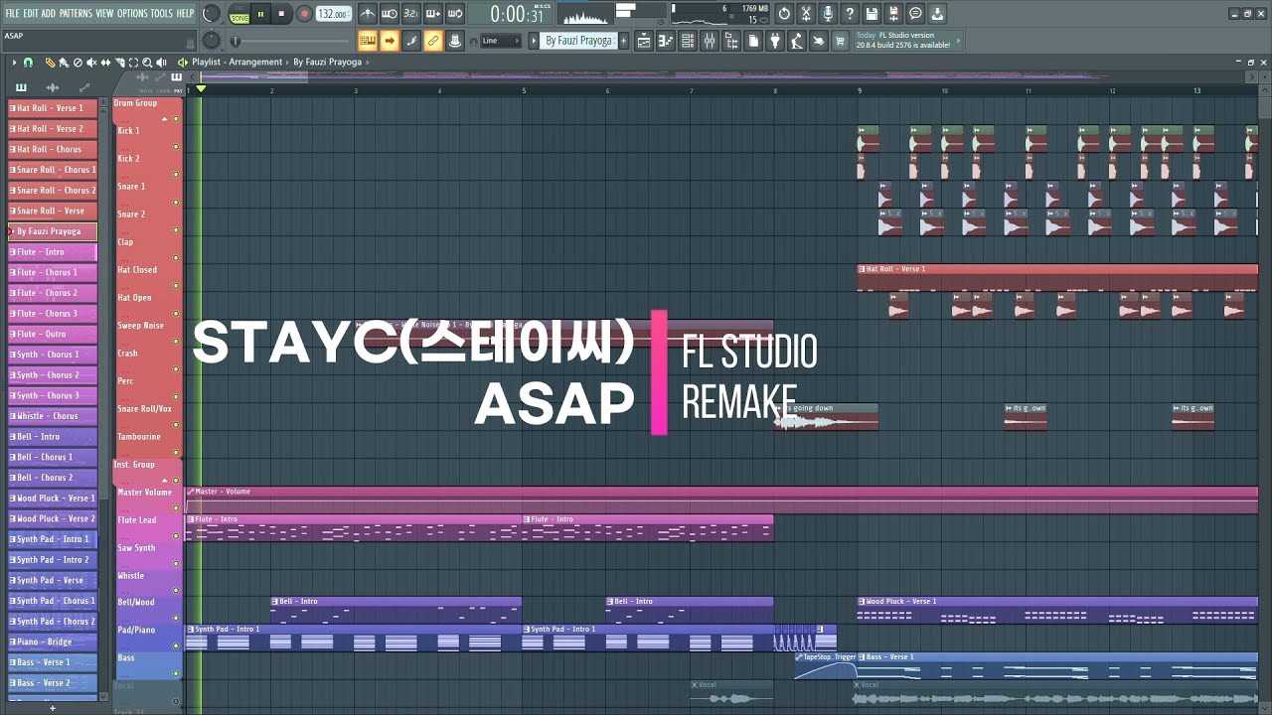The height and width of the screenshot is (715, 1272).
Task: Open the Channel rack icon
Action: click(x=688, y=41)
